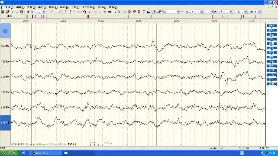The image size is (278, 156).
Task: Open the montage selection dropdown
Action: (x=178, y=12)
